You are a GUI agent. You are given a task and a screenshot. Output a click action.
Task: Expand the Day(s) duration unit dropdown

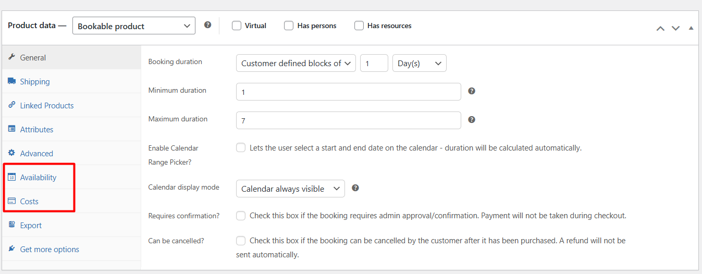click(x=419, y=63)
